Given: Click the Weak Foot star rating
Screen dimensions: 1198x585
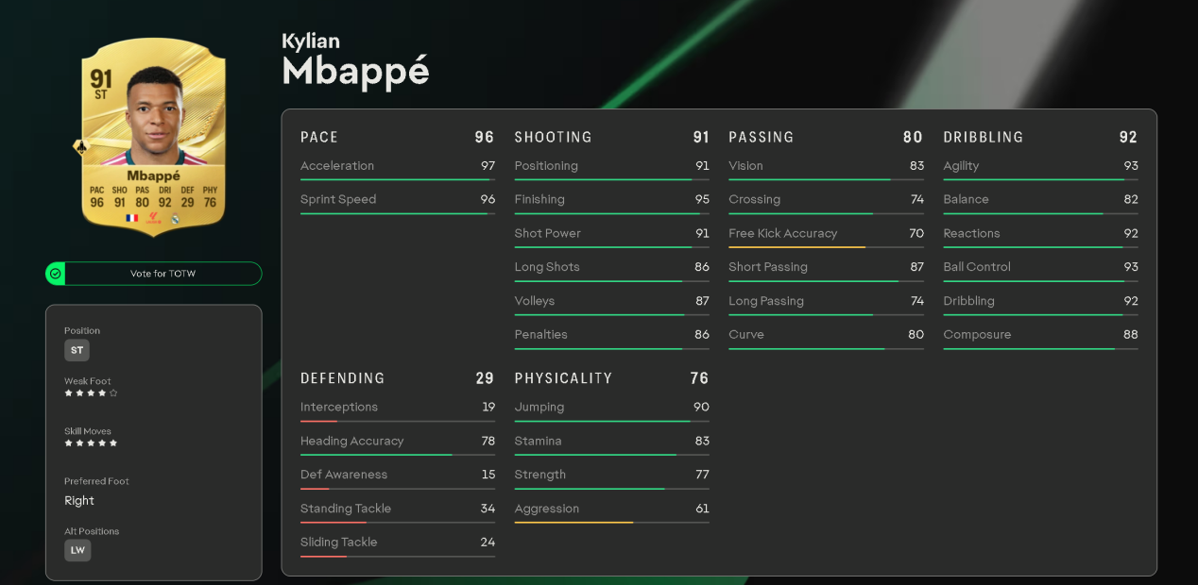Looking at the screenshot, I should click(91, 393).
